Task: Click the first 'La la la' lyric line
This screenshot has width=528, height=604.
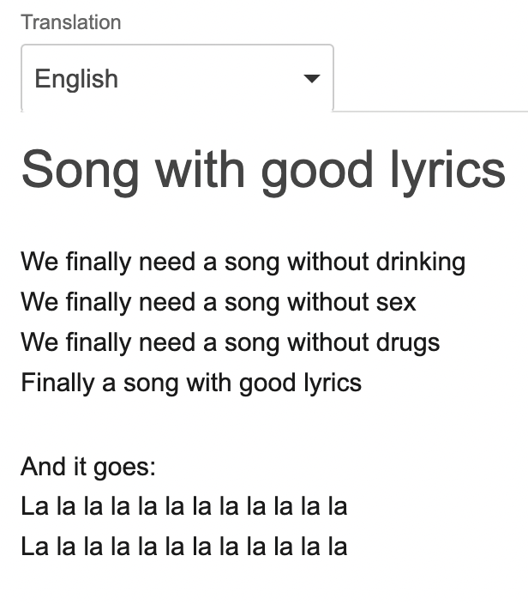Action: [x=184, y=506]
